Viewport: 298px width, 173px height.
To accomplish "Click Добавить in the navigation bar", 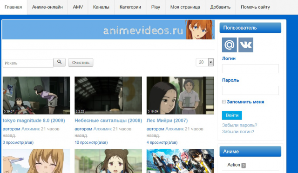I will click(x=220, y=7).
